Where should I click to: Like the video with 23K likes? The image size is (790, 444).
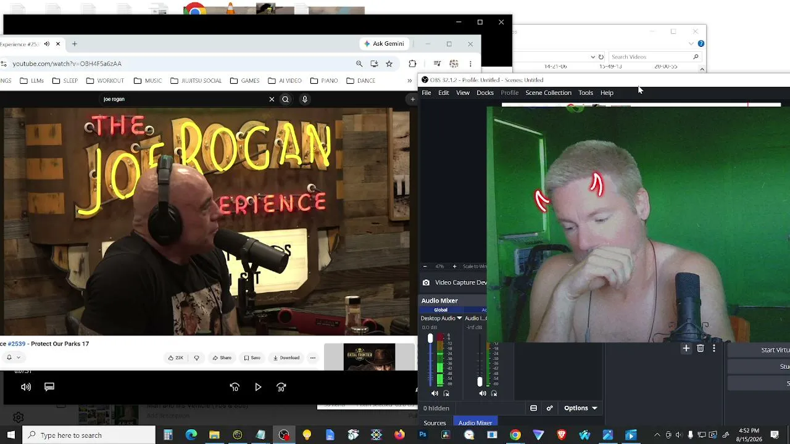pyautogui.click(x=175, y=358)
